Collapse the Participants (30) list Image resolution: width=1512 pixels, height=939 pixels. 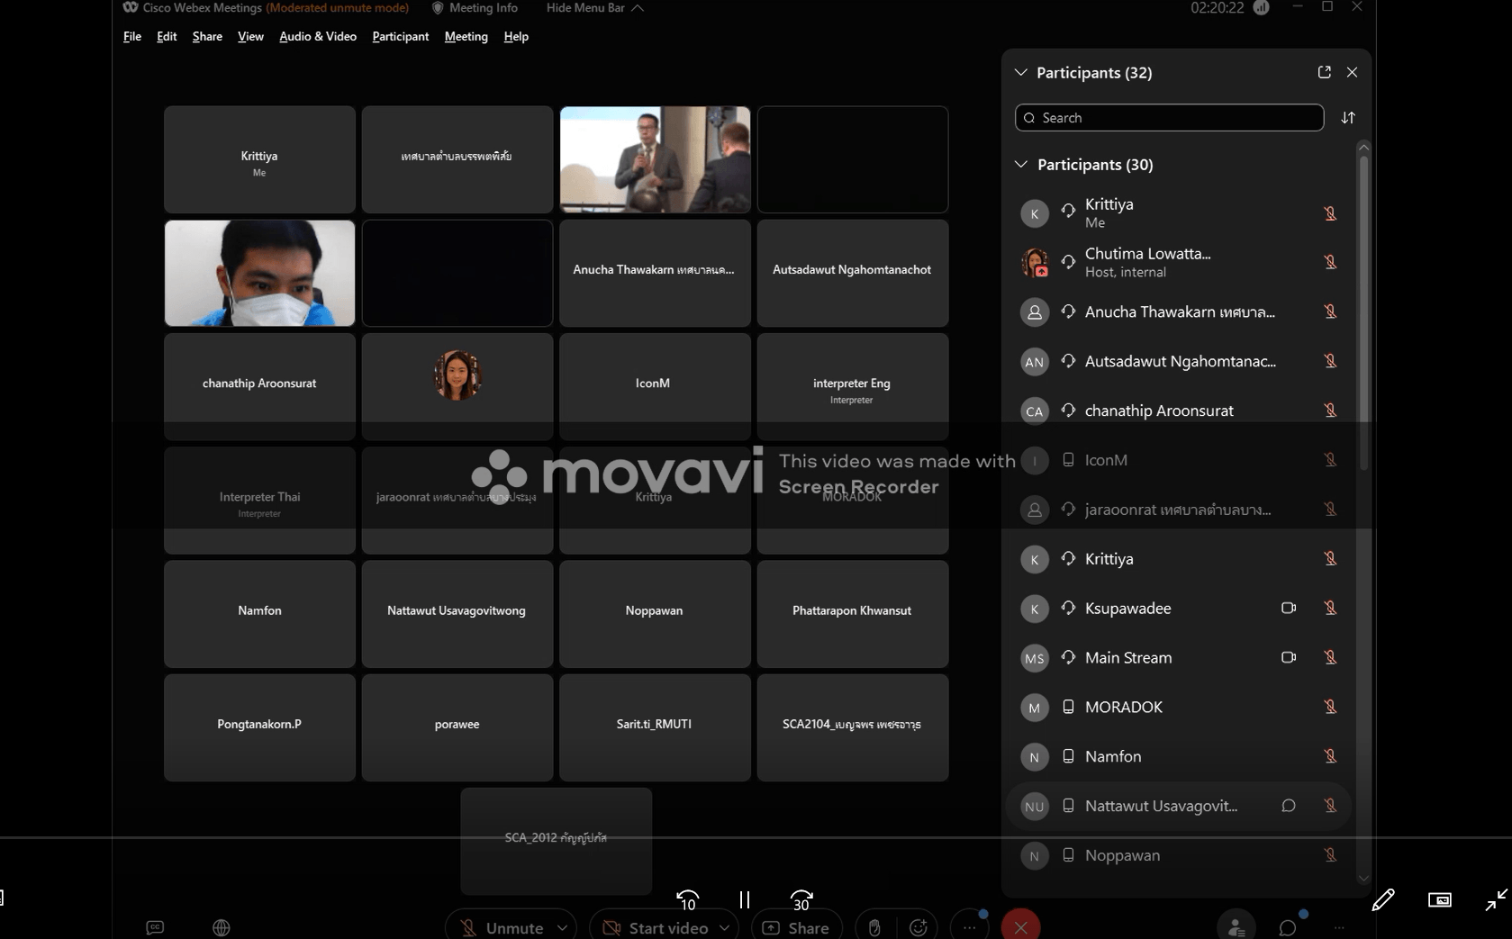[1021, 165]
